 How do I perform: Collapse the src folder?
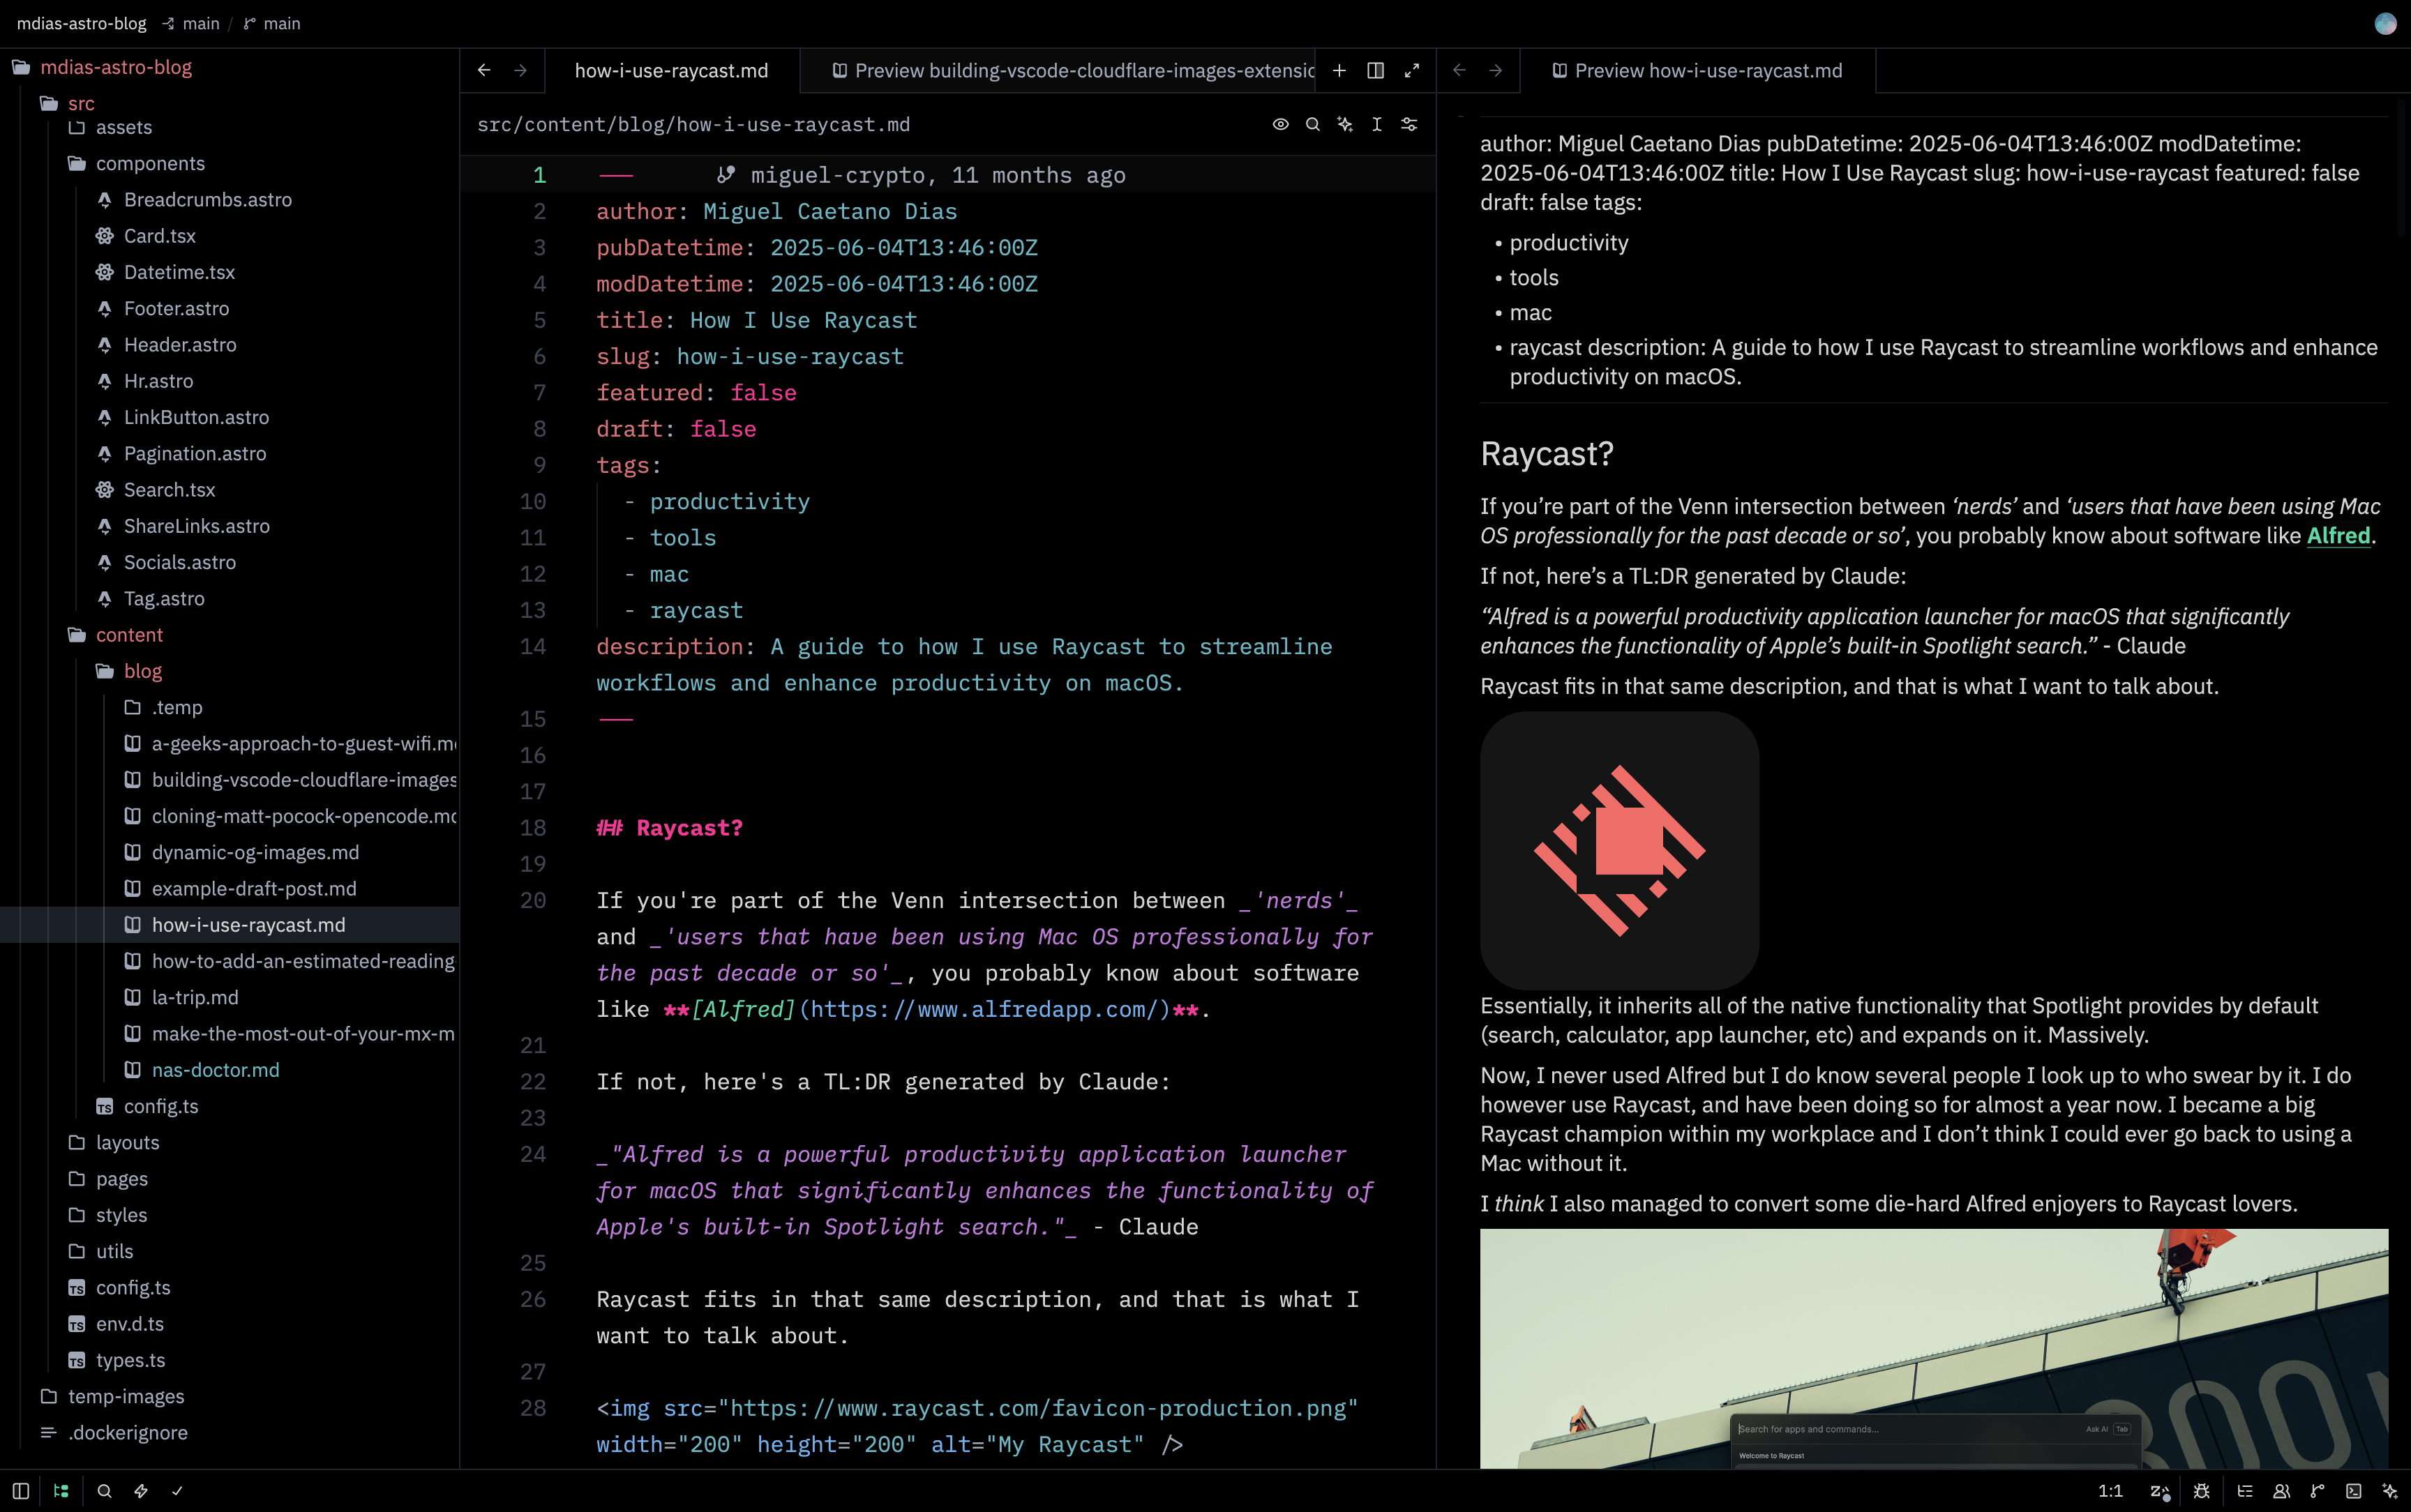(230, 103)
